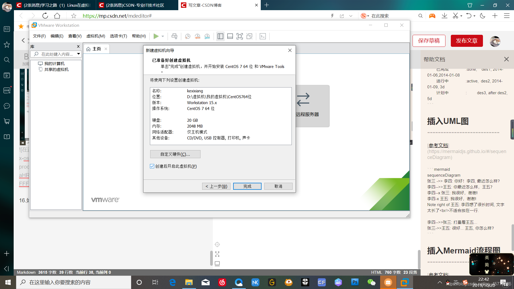Expand the address bar dropdown chevron

351,16
